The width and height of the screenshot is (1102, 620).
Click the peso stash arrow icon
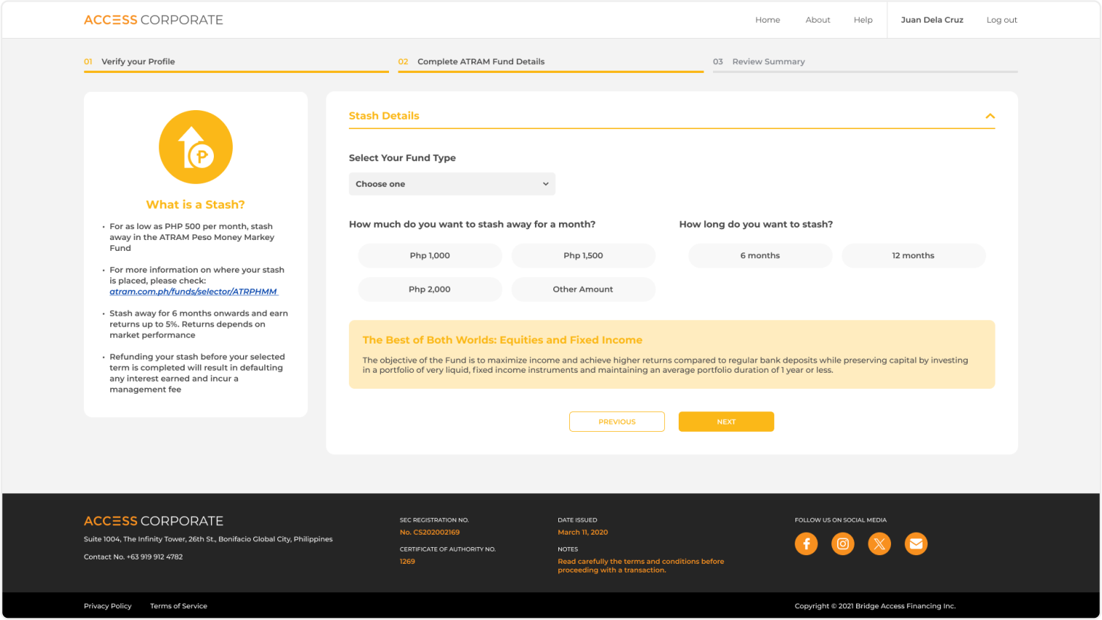(x=196, y=147)
